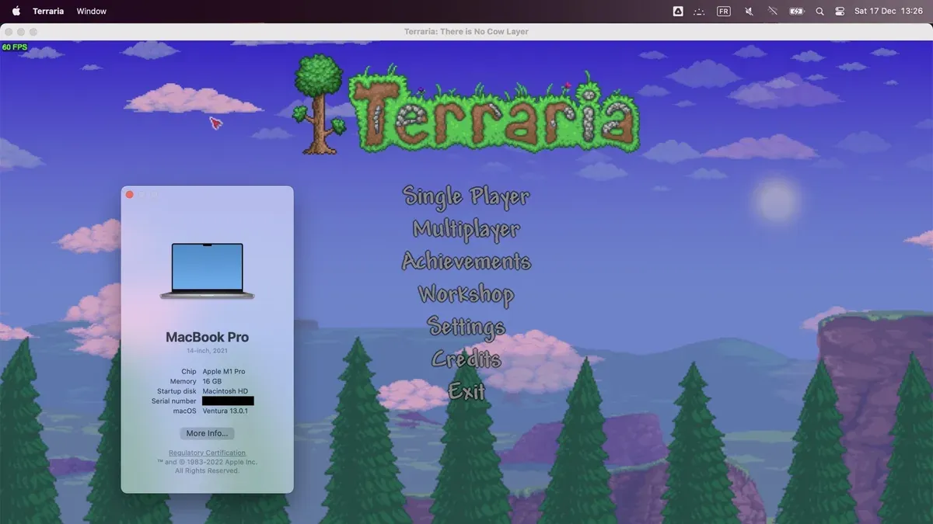The image size is (933, 524).
Task: Open Credits in Terraria menu
Action: [466, 359]
